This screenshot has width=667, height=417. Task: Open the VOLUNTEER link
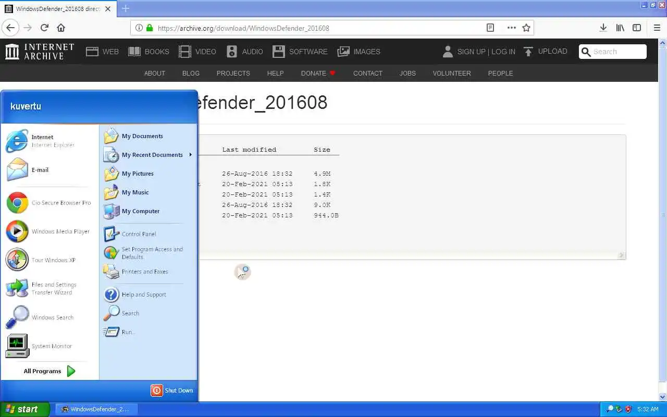coord(452,73)
